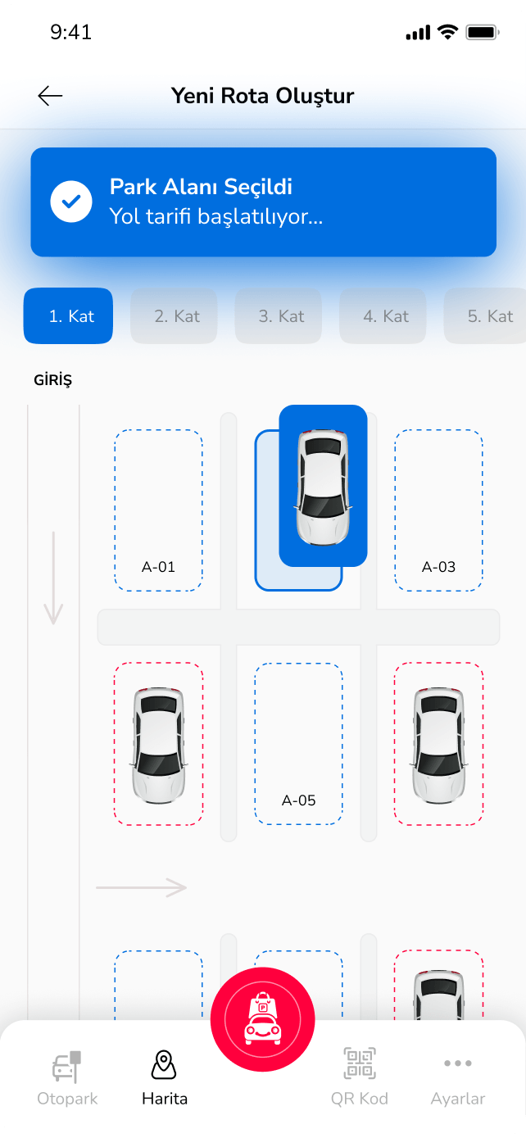Open the 4. Kat floor tab
This screenshot has height=1138, width=526.
[383, 315]
